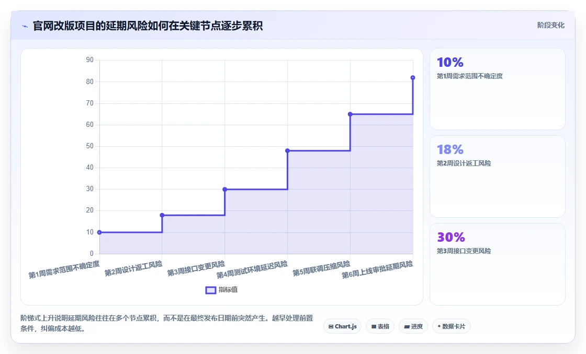Click x-axis label 第6周上线审批延期风险

click(x=377, y=270)
